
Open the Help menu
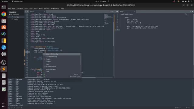point(62,9)
